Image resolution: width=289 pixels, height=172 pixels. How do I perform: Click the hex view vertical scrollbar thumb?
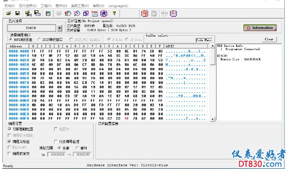point(212,56)
